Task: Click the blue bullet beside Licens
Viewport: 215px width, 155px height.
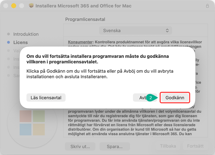Action: [x=8, y=42]
